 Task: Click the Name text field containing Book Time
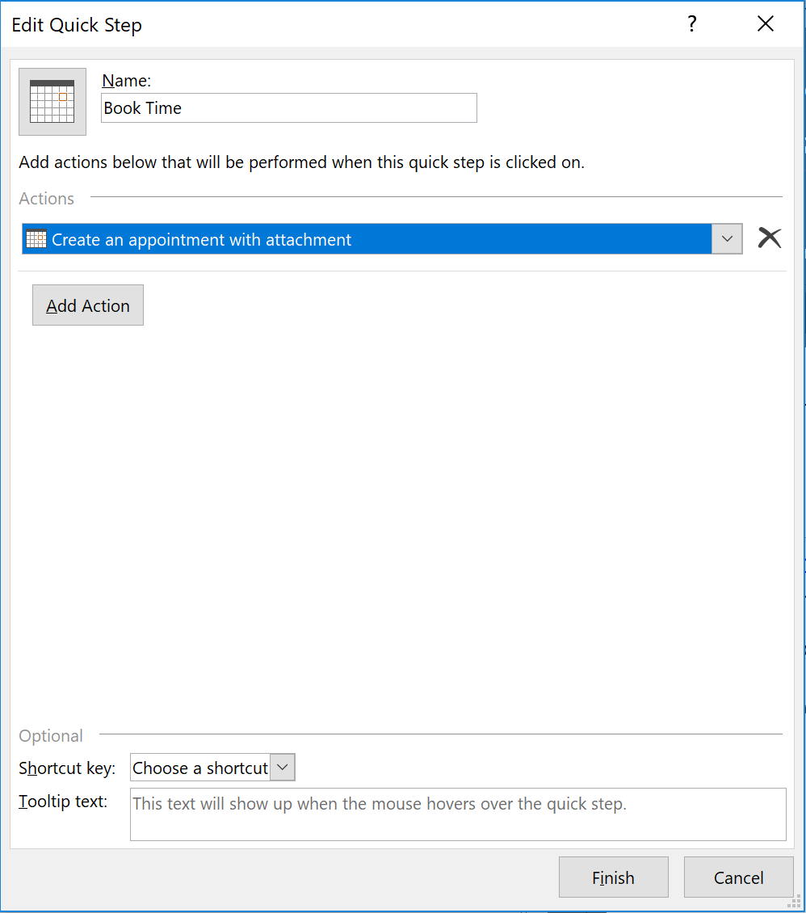click(x=288, y=107)
